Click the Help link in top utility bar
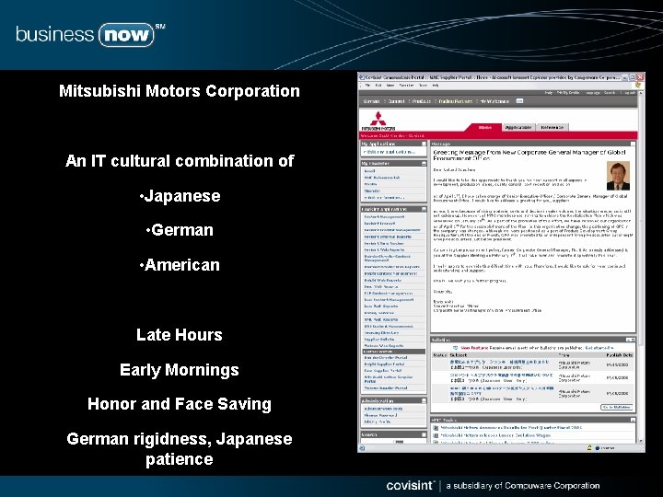This screenshot has width=663, height=497. (549, 93)
